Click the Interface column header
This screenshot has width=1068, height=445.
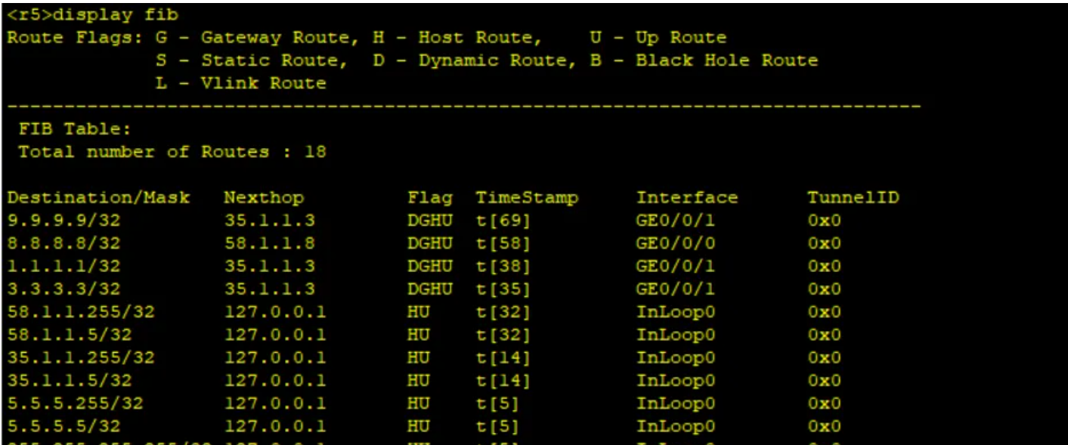click(x=686, y=198)
